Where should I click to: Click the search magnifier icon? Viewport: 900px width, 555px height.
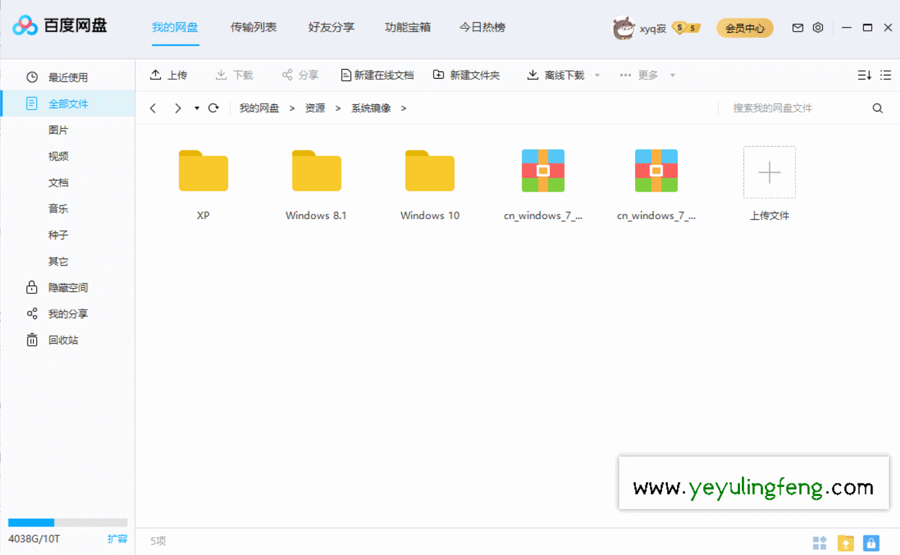click(878, 108)
